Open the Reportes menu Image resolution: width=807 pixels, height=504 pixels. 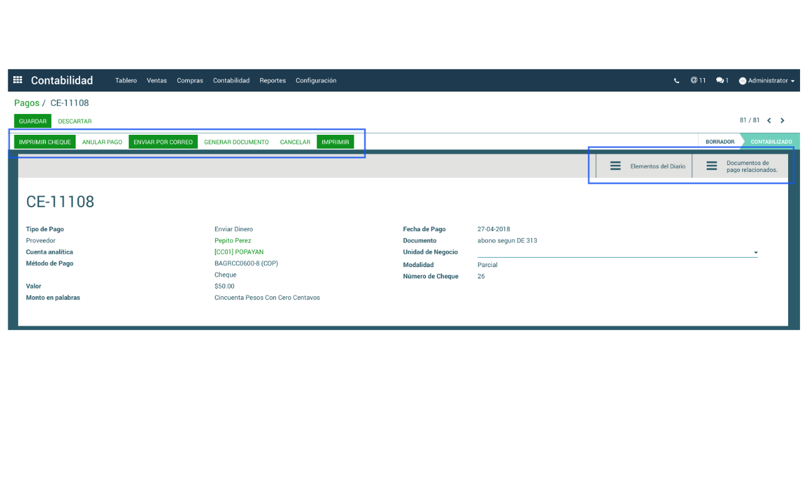272,81
